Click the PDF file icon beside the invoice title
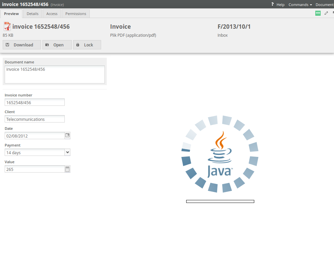 tap(7, 26)
